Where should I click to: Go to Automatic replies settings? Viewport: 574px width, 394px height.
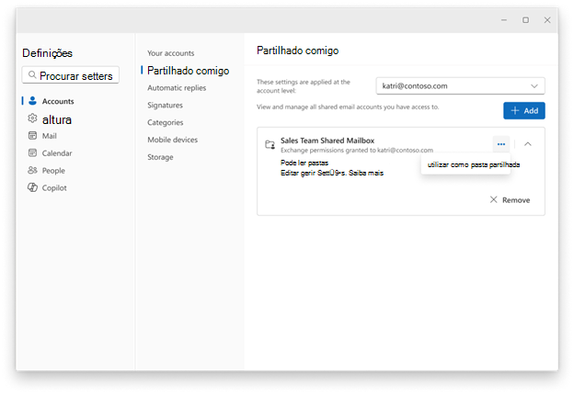tap(177, 88)
